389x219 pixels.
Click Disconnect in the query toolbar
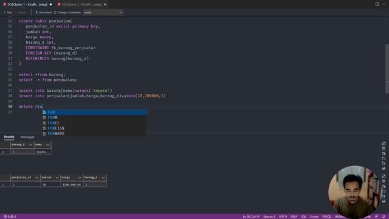(x=43, y=12)
